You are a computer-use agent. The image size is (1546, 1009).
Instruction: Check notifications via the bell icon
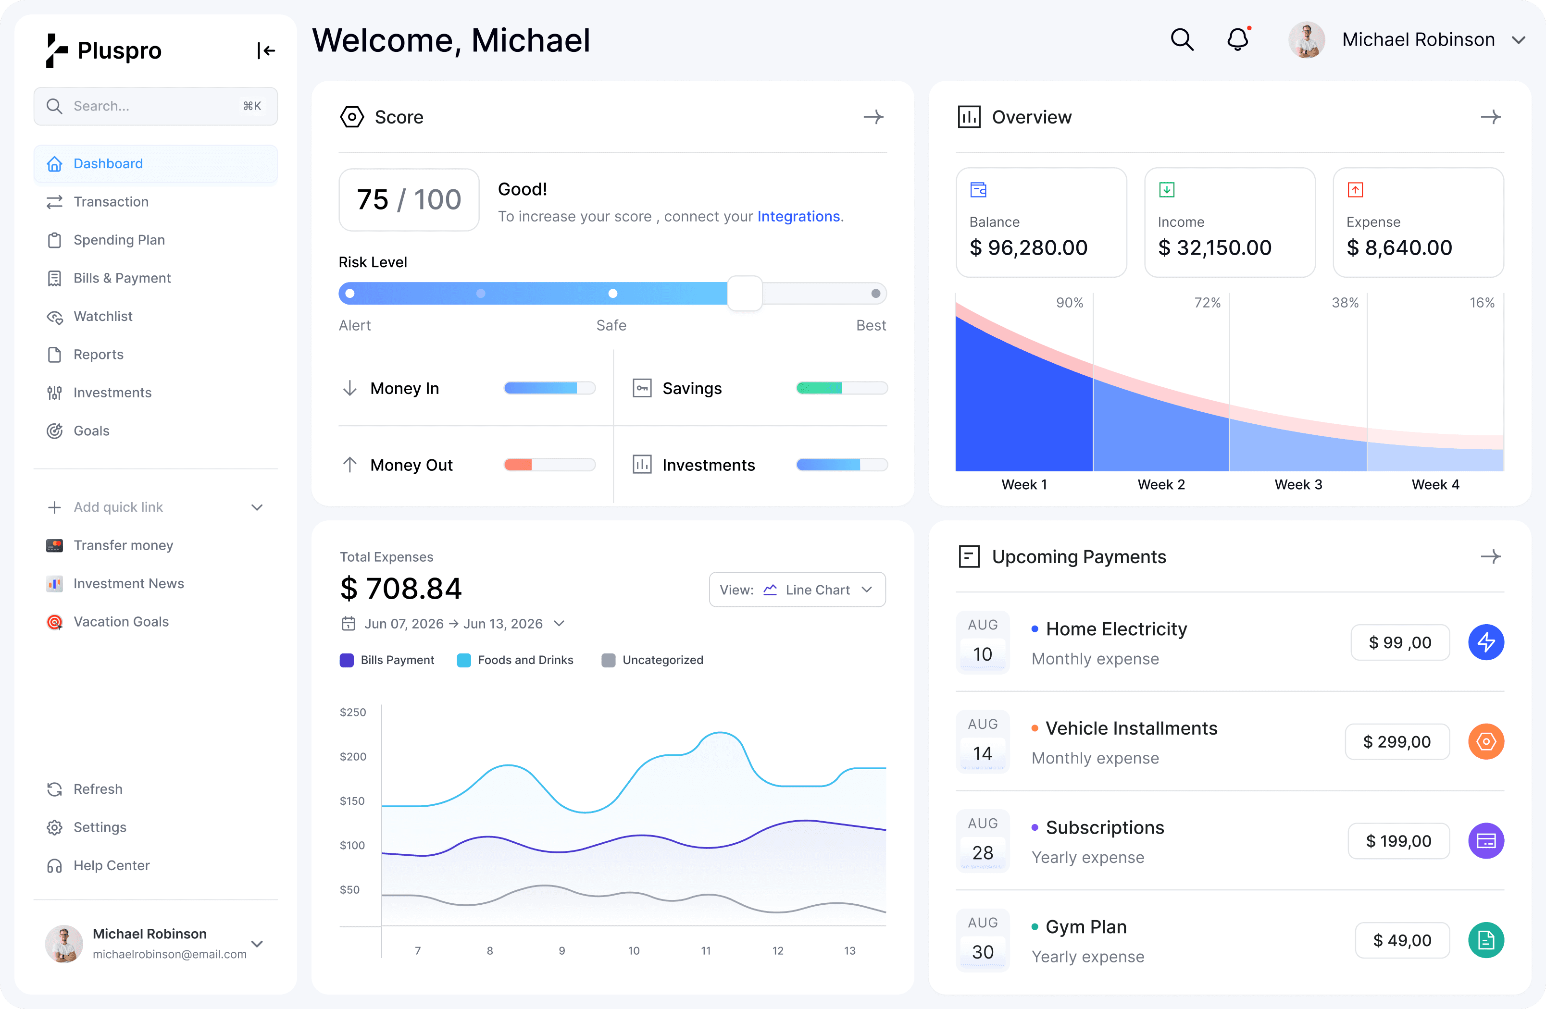(1237, 39)
